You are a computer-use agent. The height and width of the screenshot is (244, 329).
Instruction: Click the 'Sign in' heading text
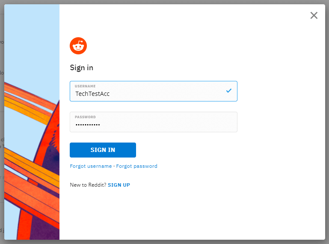pos(81,68)
